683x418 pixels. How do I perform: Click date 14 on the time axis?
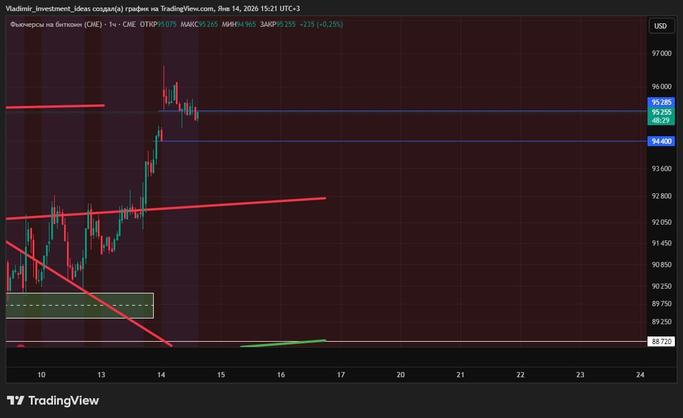[161, 374]
